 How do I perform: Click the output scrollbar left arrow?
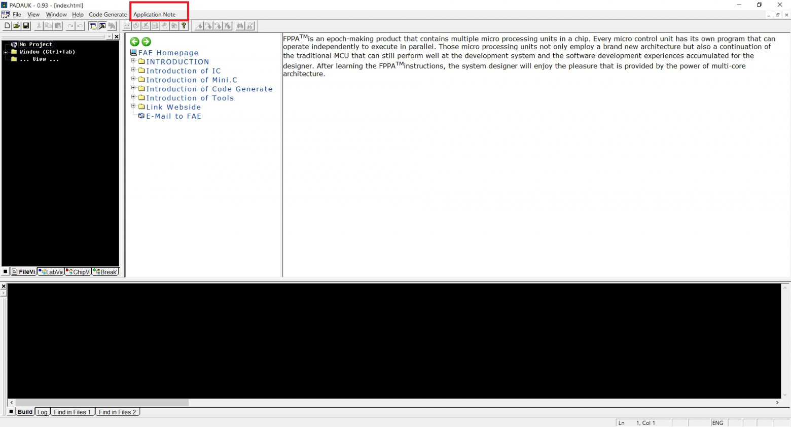[x=12, y=403]
